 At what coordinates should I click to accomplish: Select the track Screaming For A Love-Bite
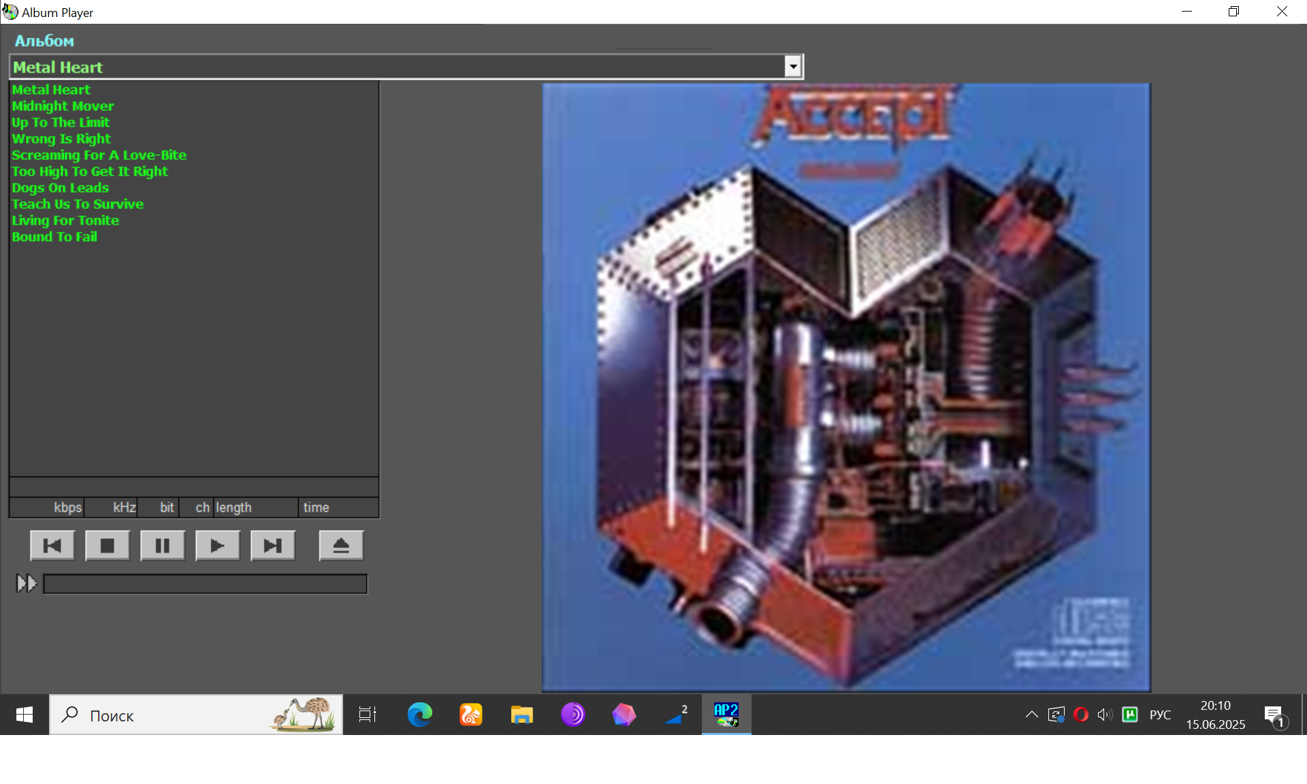99,155
